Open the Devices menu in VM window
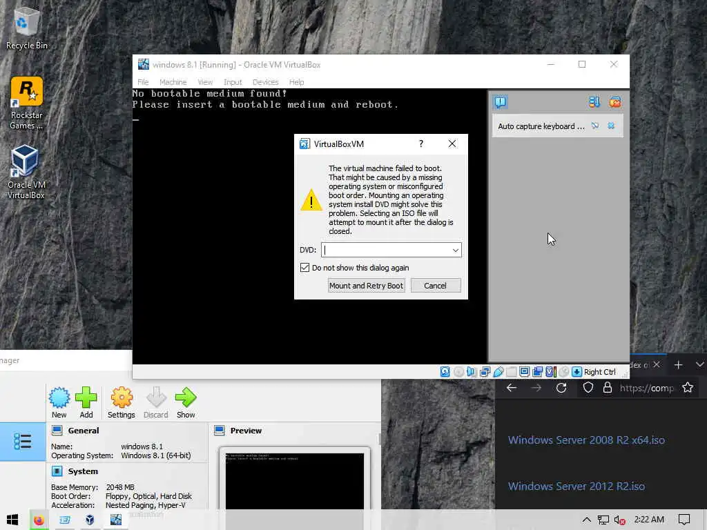 pyautogui.click(x=266, y=82)
